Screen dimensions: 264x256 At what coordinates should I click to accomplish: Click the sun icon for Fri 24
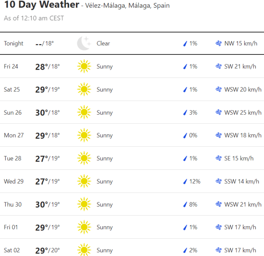(x=84, y=66)
